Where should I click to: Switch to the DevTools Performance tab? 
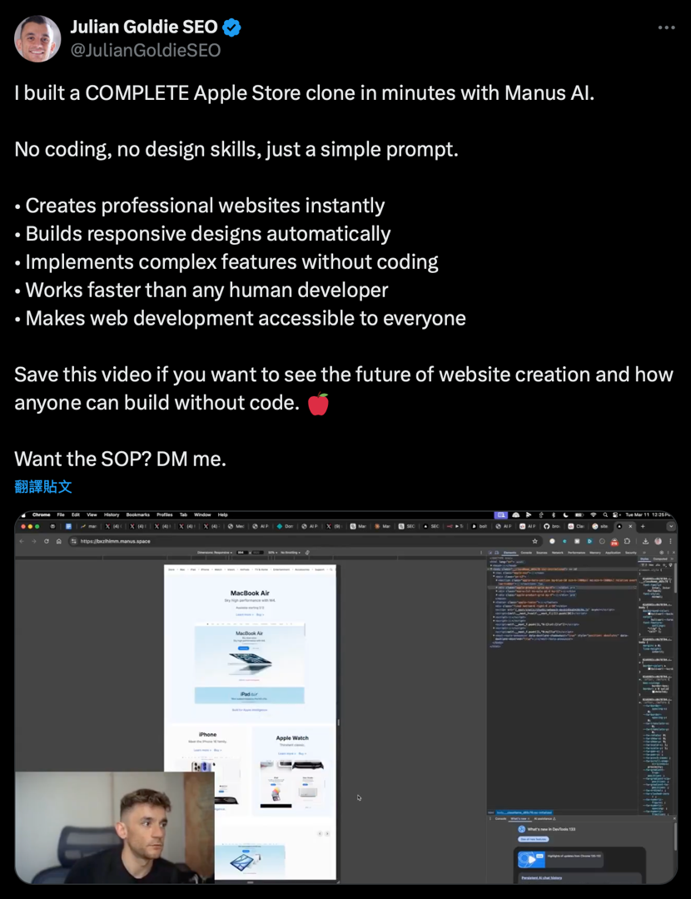pos(576,553)
